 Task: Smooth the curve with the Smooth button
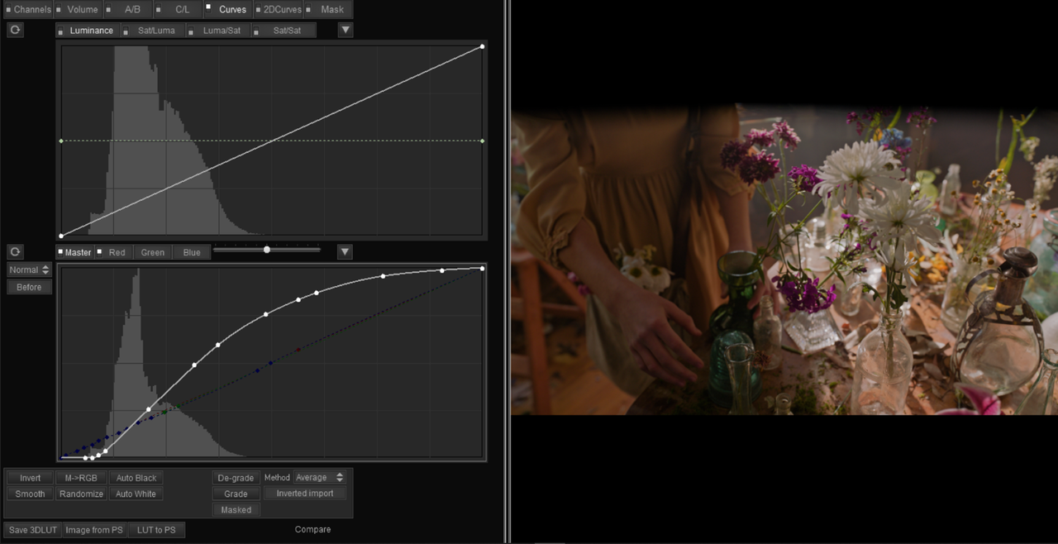point(30,494)
